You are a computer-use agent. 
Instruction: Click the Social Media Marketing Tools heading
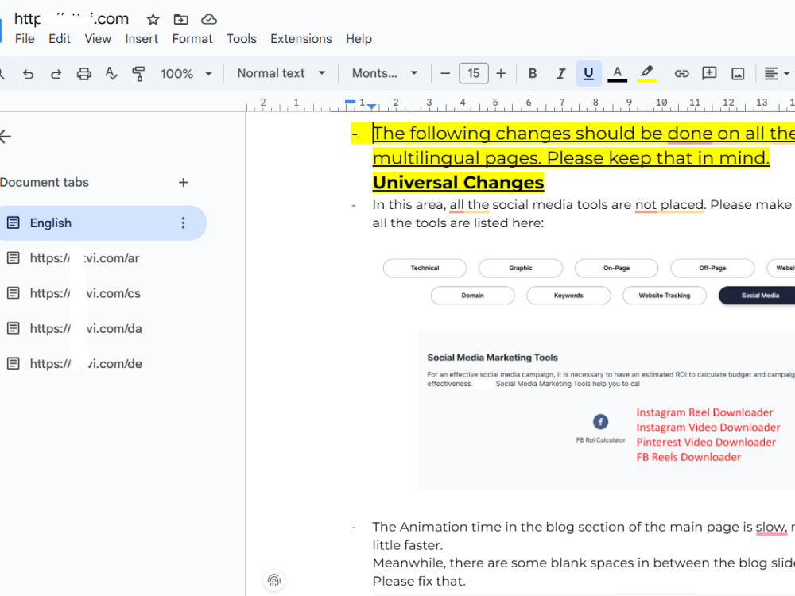[492, 358]
